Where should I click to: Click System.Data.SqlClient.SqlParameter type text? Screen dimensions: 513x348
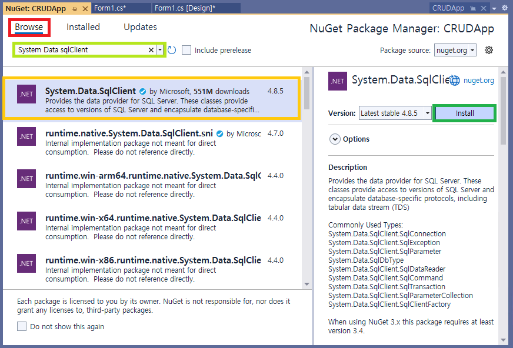point(385,251)
